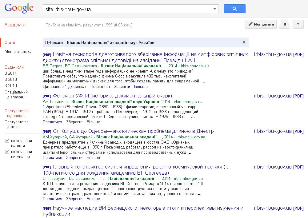This screenshot has width=308, height=218.
Task: Select the Статті sidebar item
Action: coord(10,42)
